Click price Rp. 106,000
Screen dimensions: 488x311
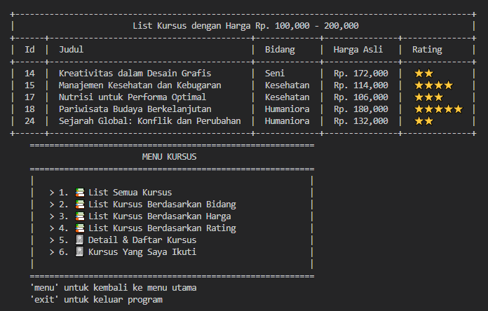360,97
